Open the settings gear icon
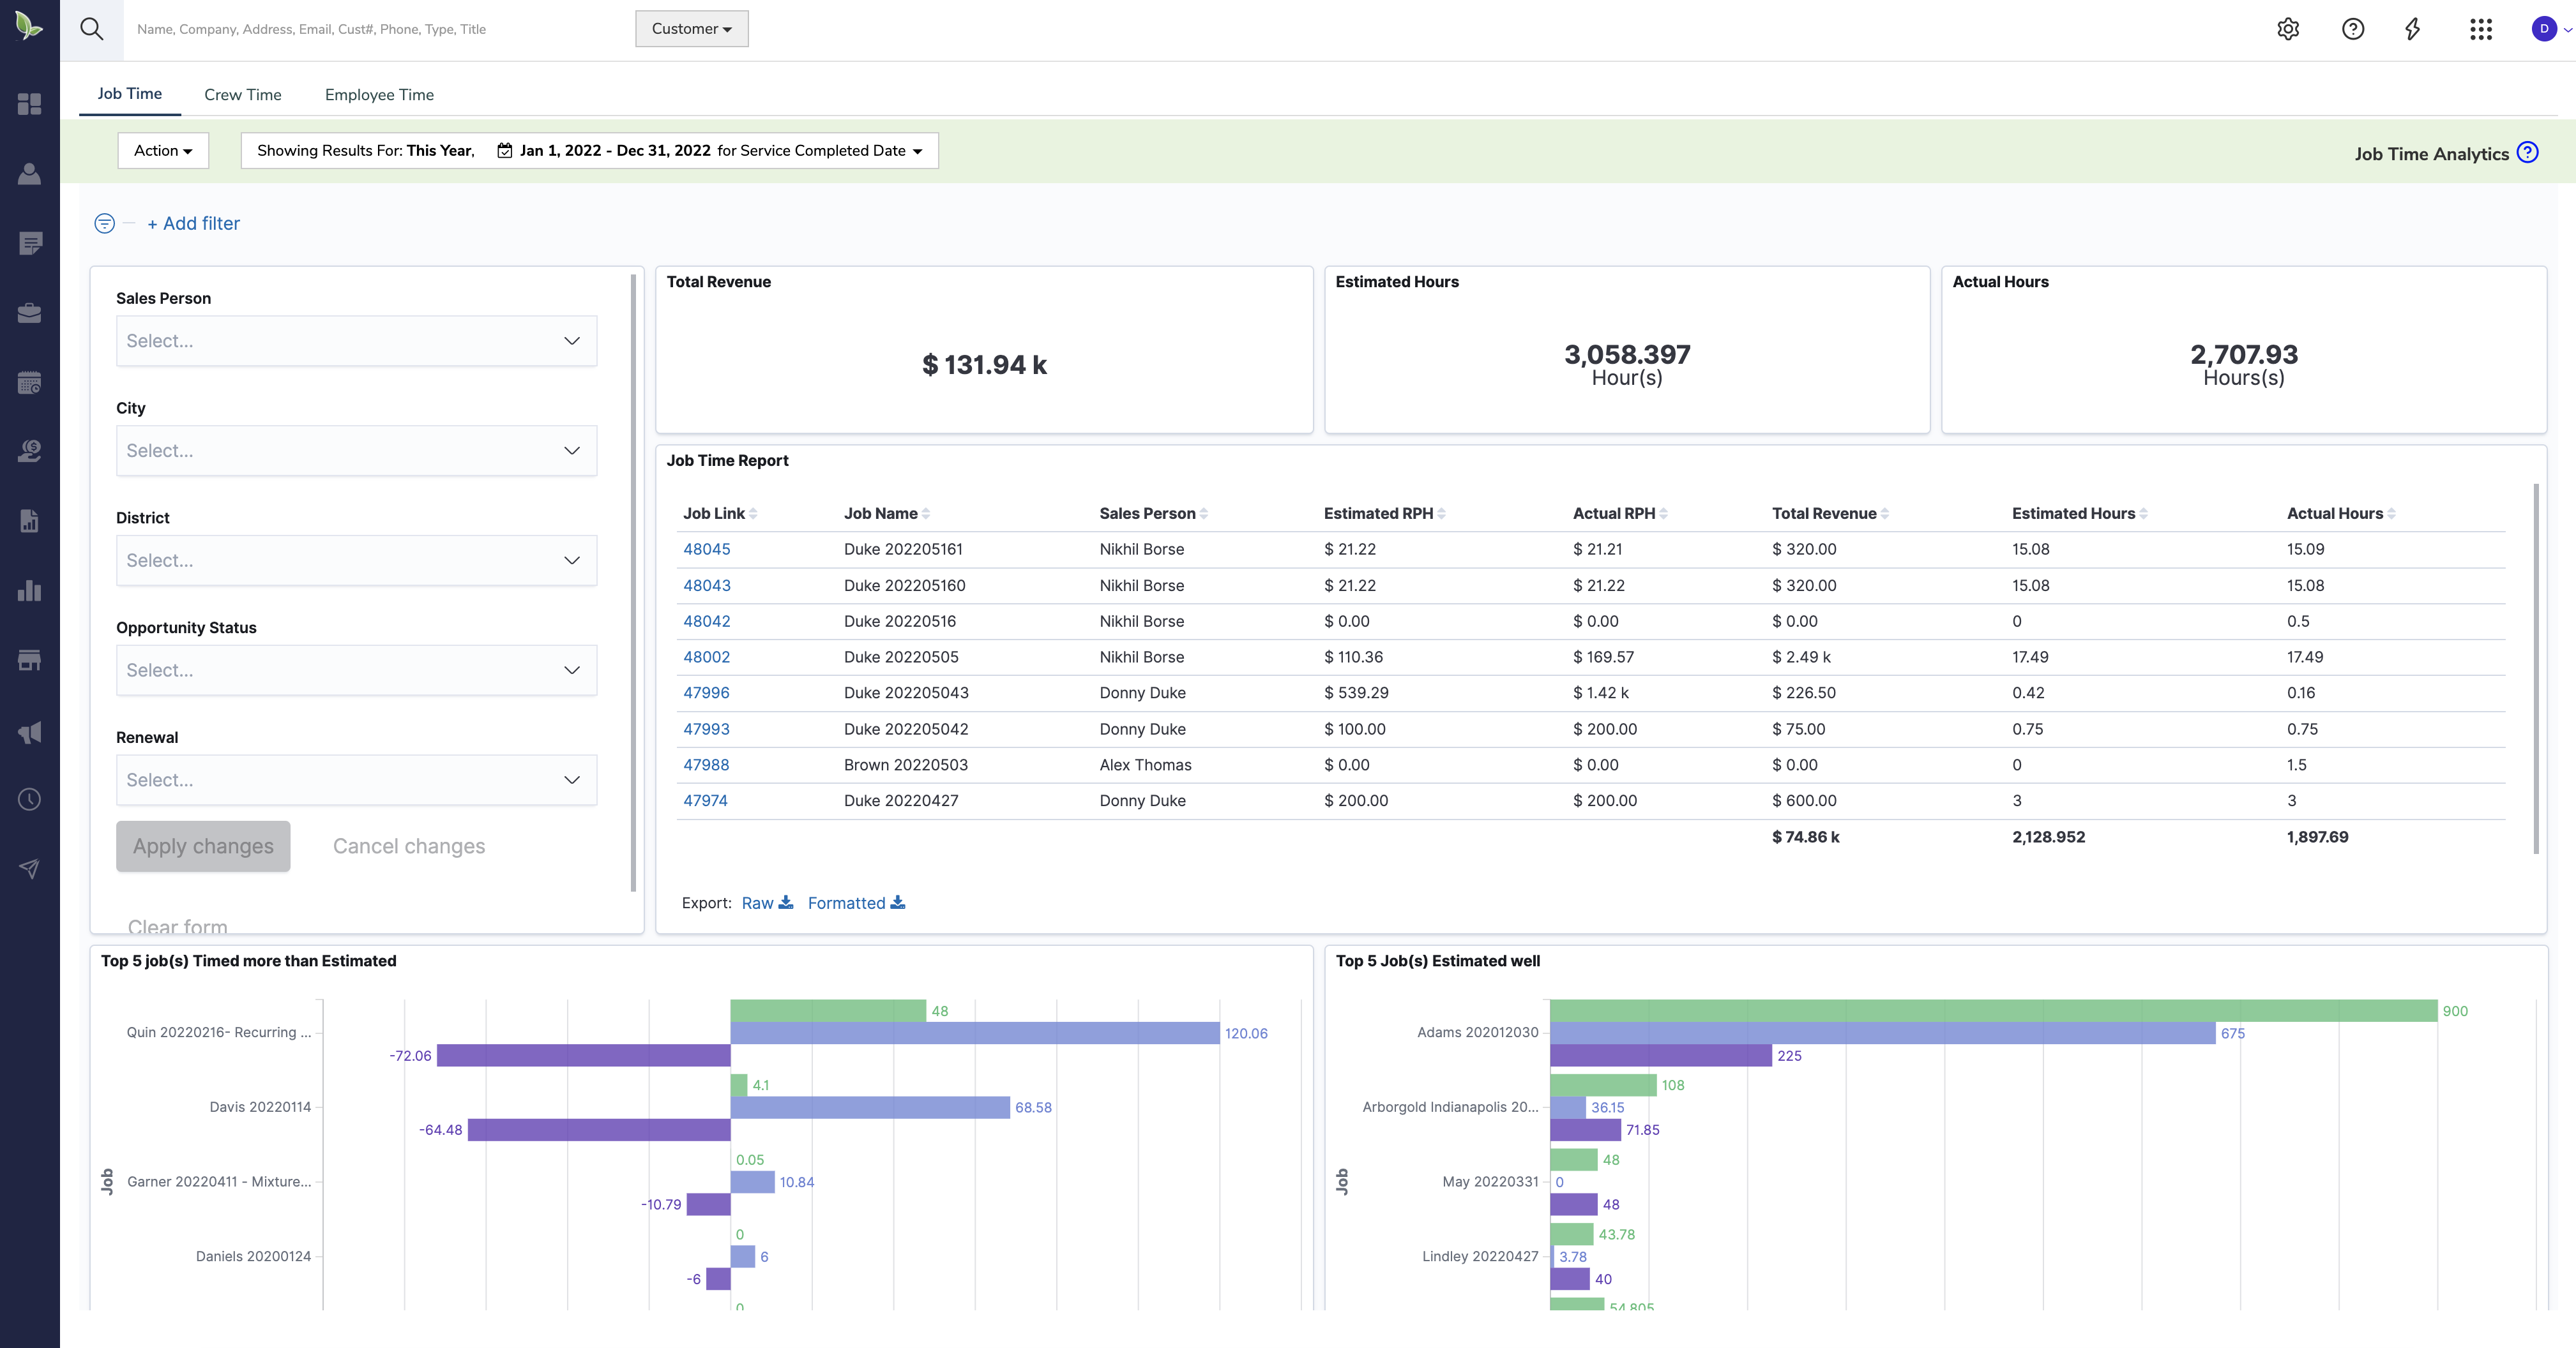Screen dimensions: 2576x1348 click(2288, 29)
